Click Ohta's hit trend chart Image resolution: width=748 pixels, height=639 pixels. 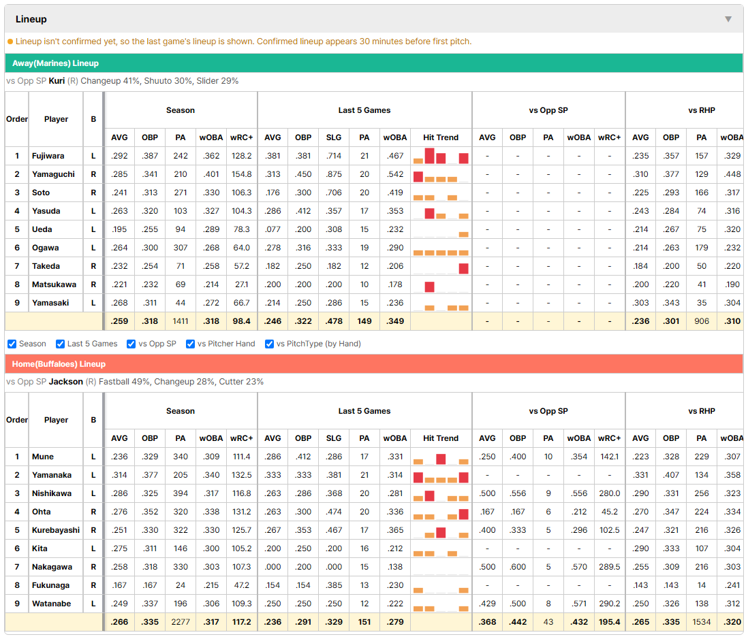point(441,512)
